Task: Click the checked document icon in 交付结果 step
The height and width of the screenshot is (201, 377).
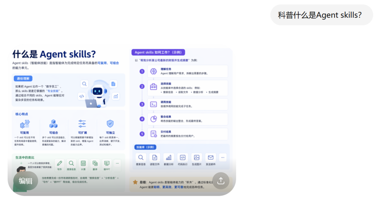Action: point(153,134)
